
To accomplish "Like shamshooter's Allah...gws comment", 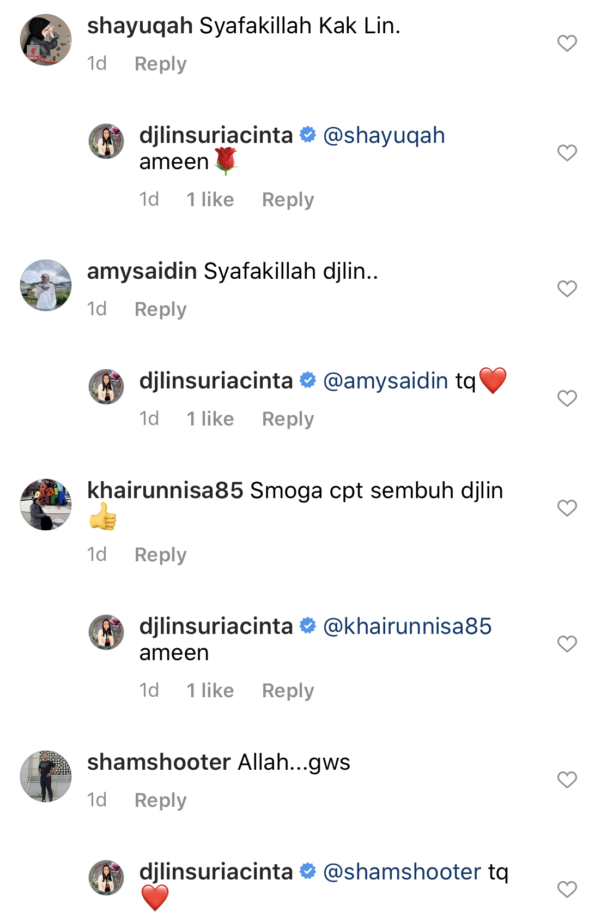I will (x=567, y=780).
